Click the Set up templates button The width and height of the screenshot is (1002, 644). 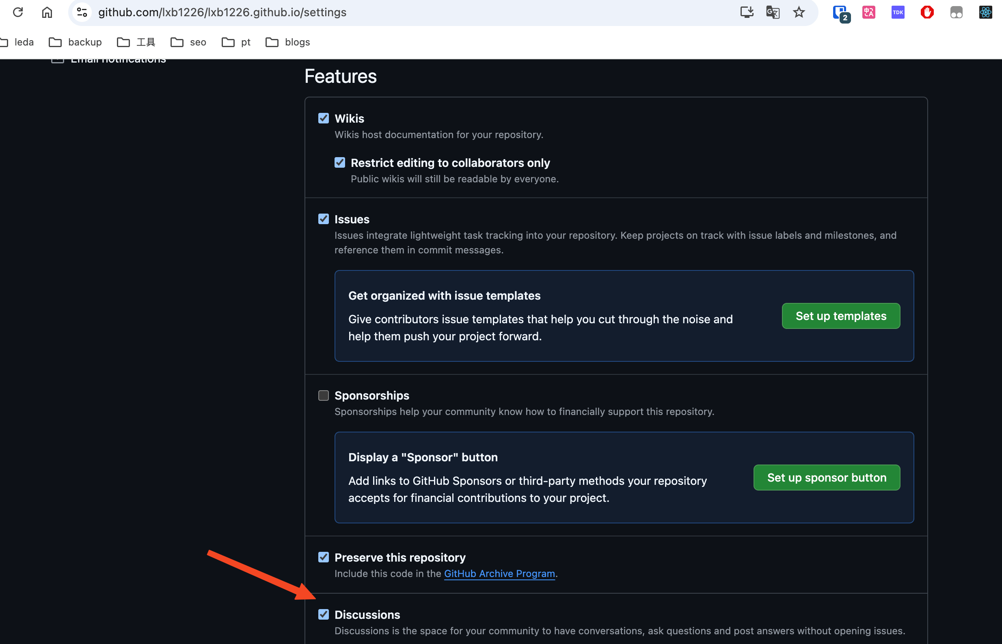(x=841, y=316)
